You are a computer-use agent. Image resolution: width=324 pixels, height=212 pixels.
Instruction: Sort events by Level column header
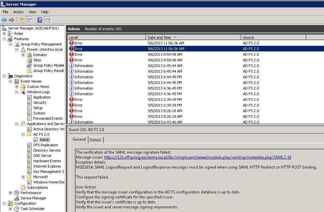(107, 37)
